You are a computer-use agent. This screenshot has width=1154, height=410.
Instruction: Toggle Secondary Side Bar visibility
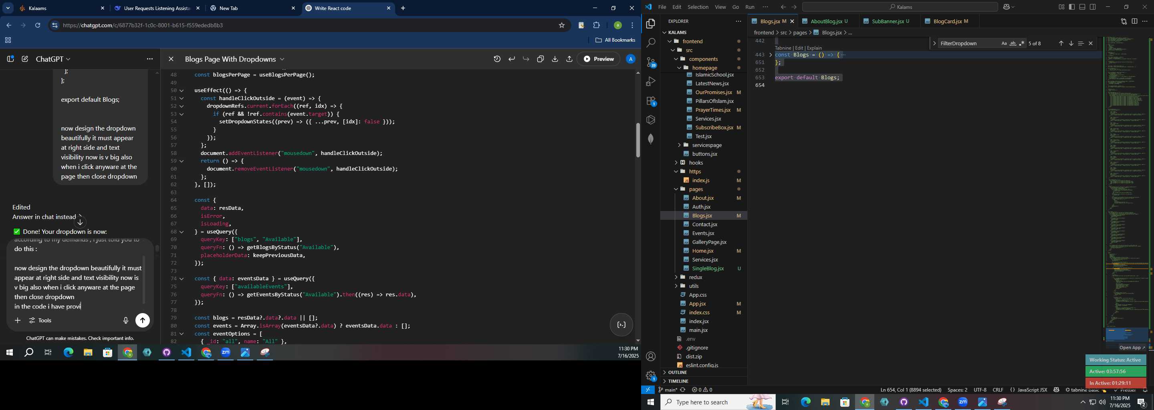click(1093, 7)
